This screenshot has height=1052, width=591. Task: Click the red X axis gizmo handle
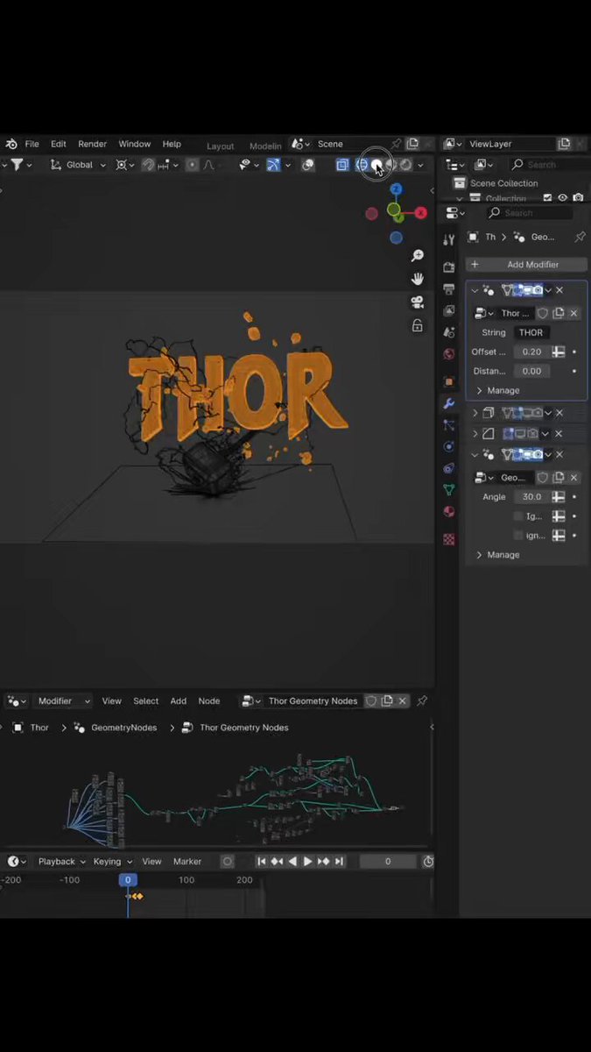coord(420,213)
